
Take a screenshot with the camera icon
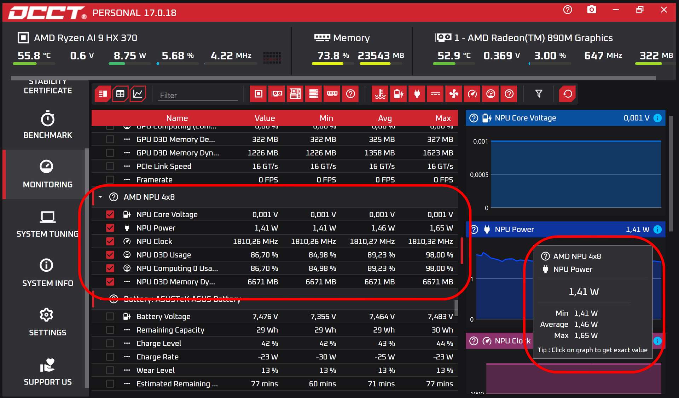(x=592, y=10)
